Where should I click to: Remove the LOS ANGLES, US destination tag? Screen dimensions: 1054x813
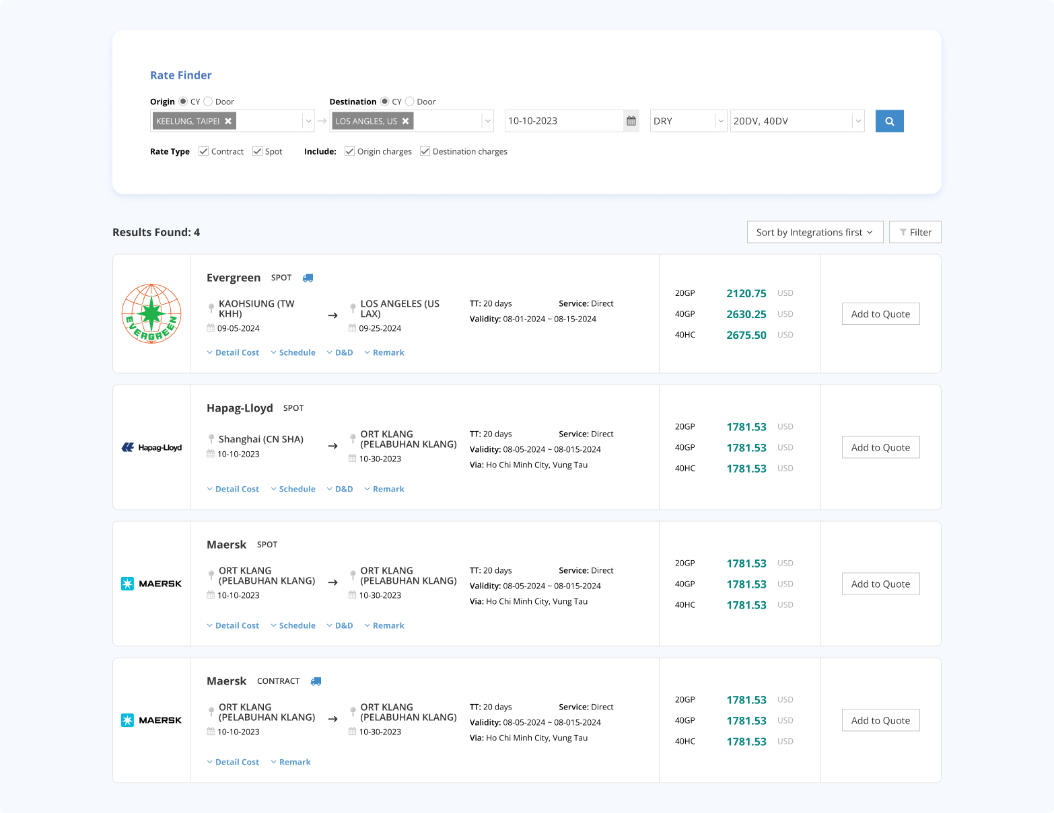pos(406,121)
